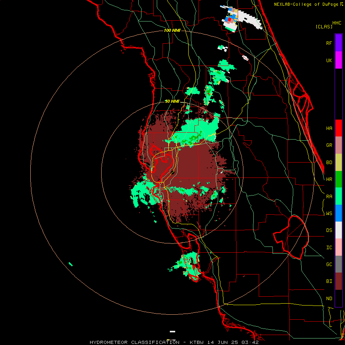Click the UK magenta legend swatch
The width and height of the screenshot is (345, 345).
338,60
